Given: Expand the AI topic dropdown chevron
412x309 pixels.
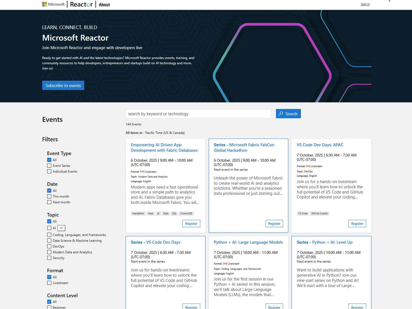Looking at the screenshot, I should (61, 228).
